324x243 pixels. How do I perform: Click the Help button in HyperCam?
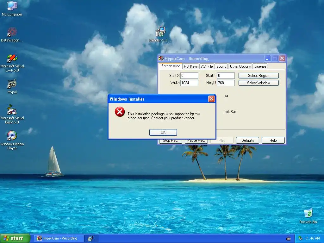[x=273, y=140]
